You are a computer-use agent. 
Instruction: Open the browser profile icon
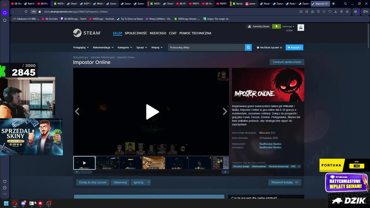pyautogui.click(x=347, y=12)
